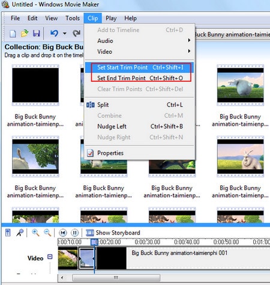Open the Undo history dropdown arrow
This screenshot has height=285, width=270.
(65, 33)
